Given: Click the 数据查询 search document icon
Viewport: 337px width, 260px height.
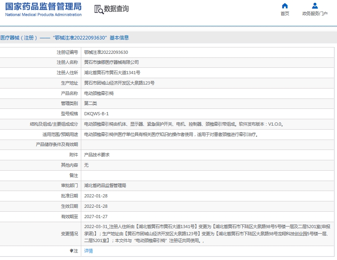Looking at the screenshot, I should (x=99, y=10).
